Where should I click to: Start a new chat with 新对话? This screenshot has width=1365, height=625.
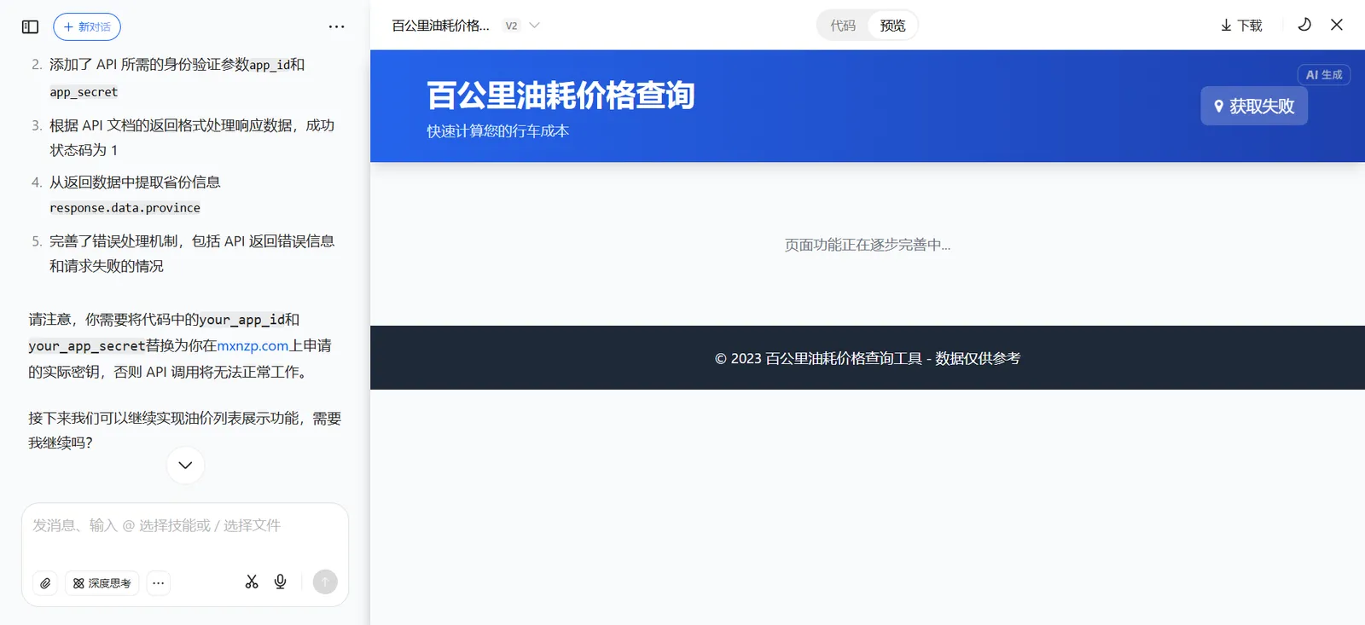[x=87, y=26]
